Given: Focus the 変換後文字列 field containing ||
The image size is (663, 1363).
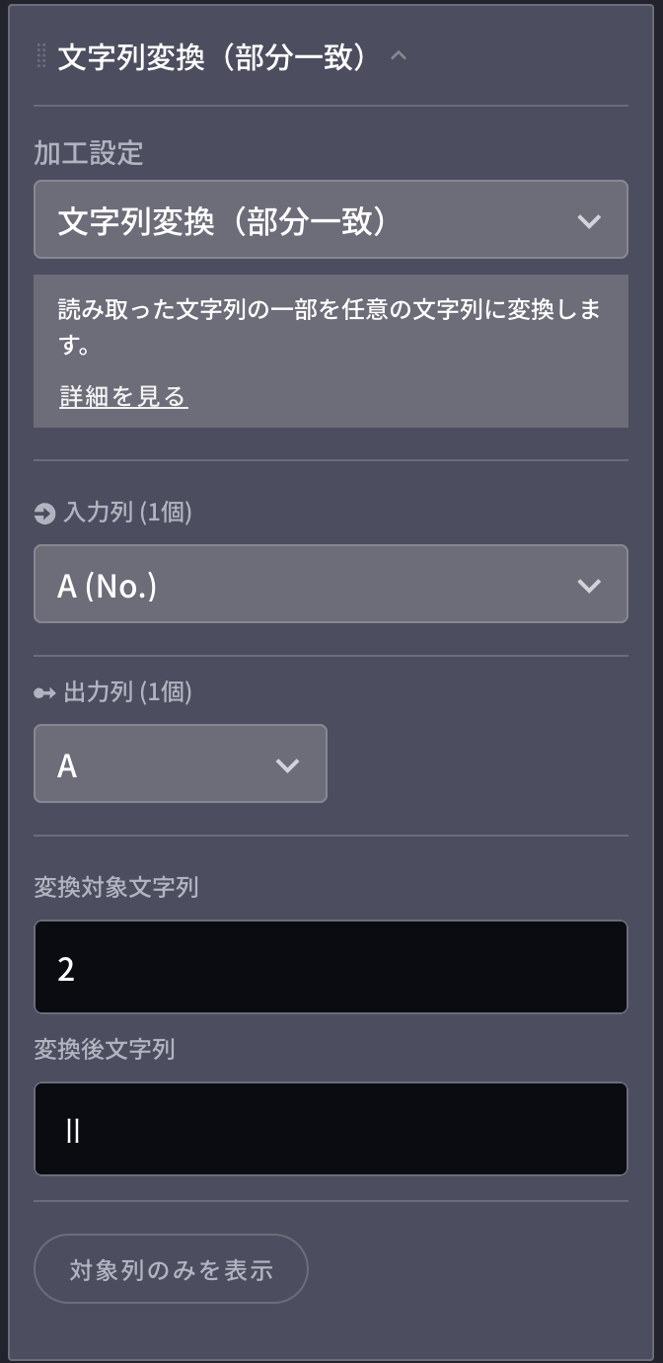Looking at the screenshot, I should pyautogui.click(x=331, y=1129).
